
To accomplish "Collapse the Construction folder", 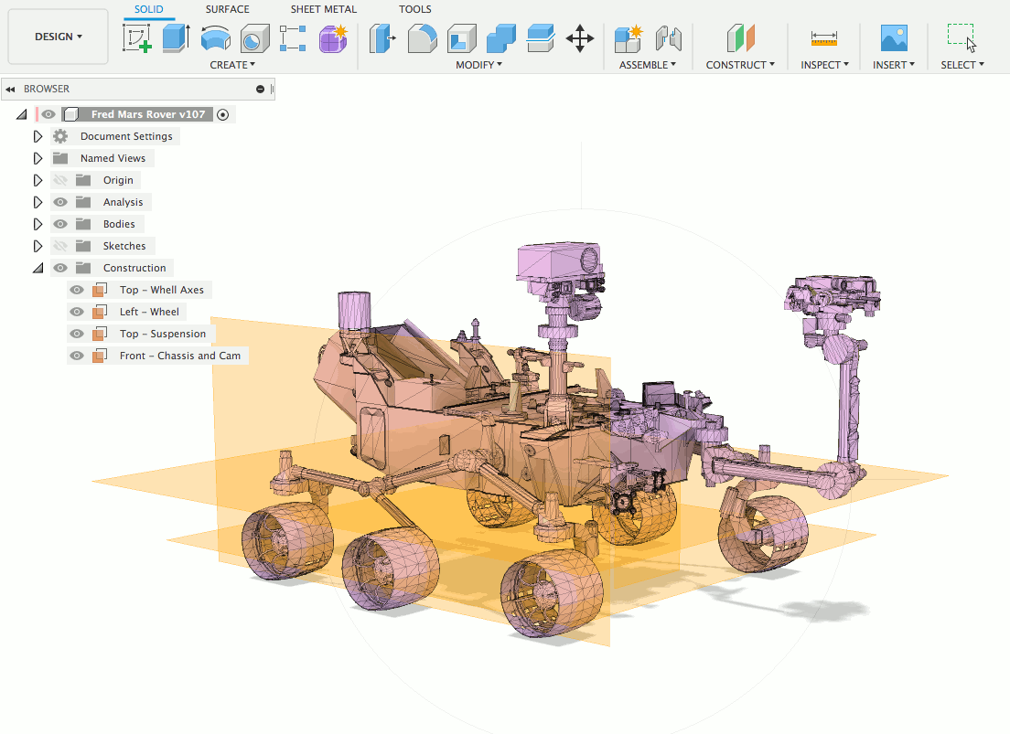I will [38, 268].
